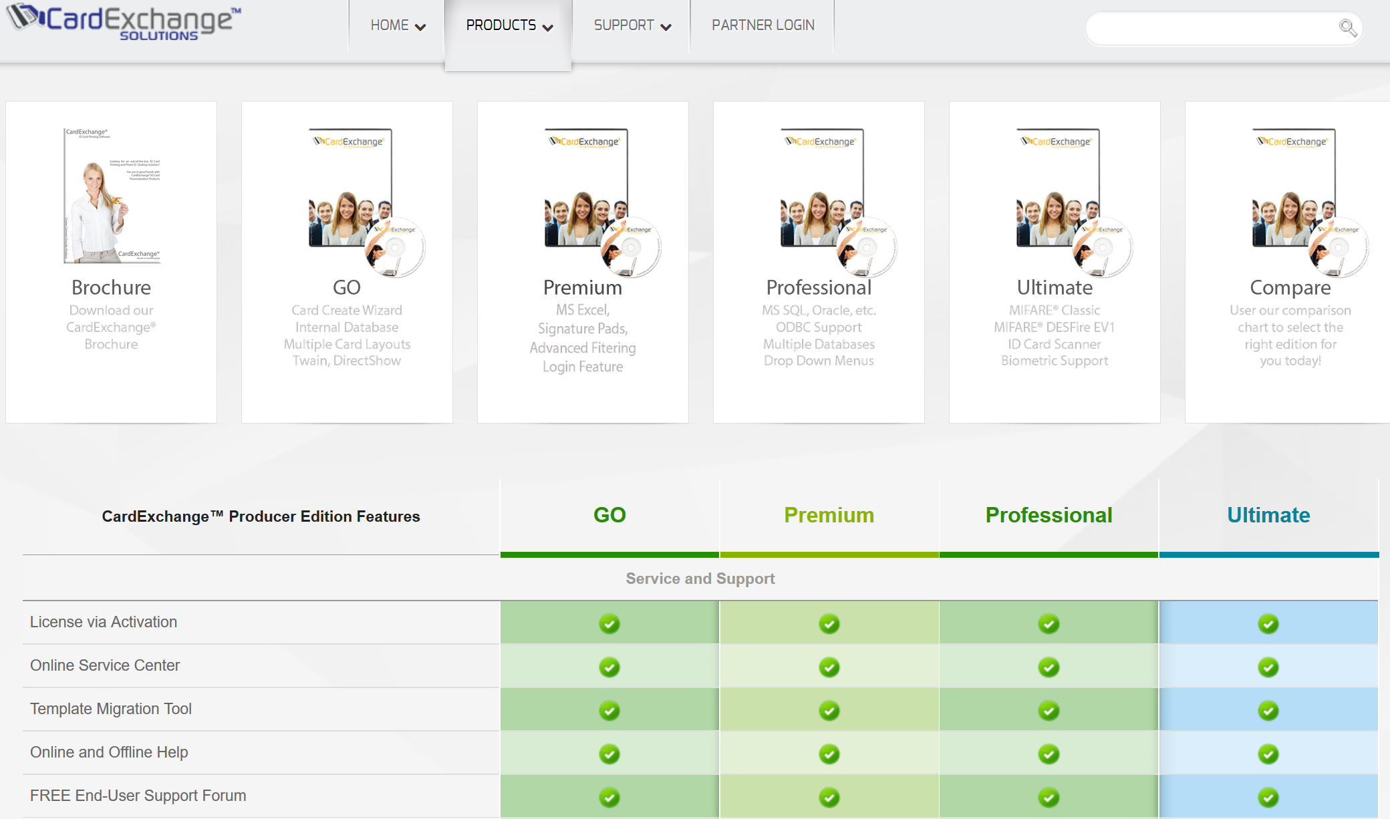Click GO checkmark for Online and Offline Help
Viewport: 1390px width, 819px height.
click(609, 754)
